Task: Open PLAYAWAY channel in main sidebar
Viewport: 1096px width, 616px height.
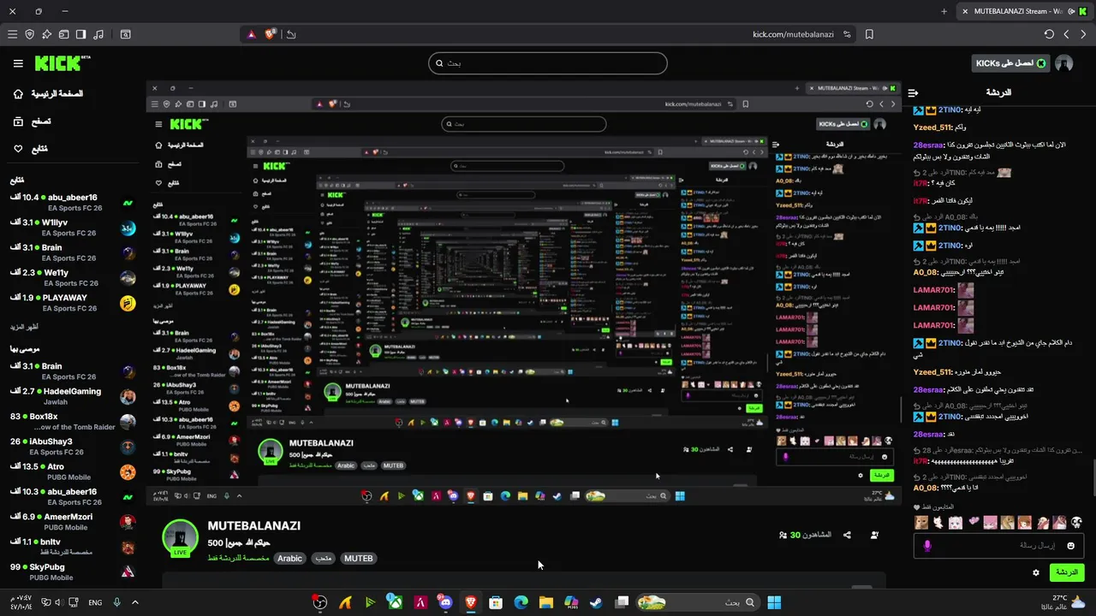Action: (x=73, y=303)
